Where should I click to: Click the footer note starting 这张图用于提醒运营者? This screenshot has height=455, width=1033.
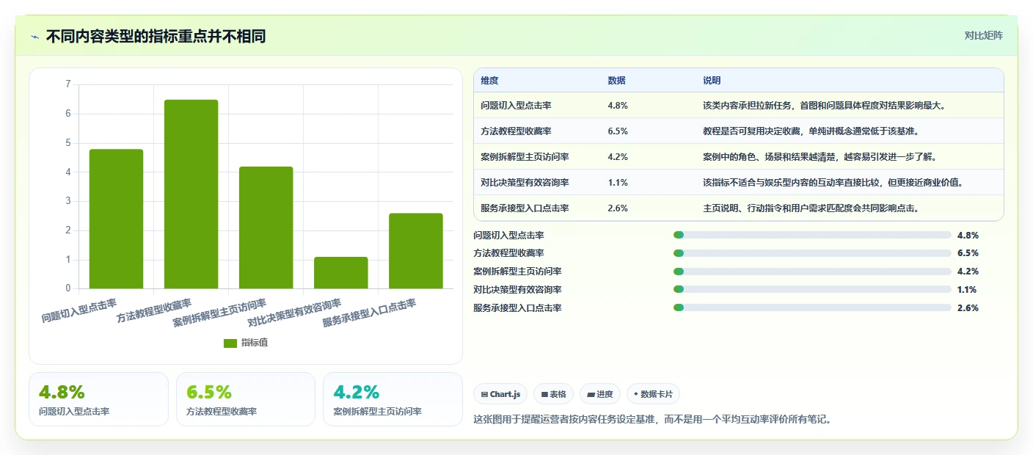[x=653, y=420]
